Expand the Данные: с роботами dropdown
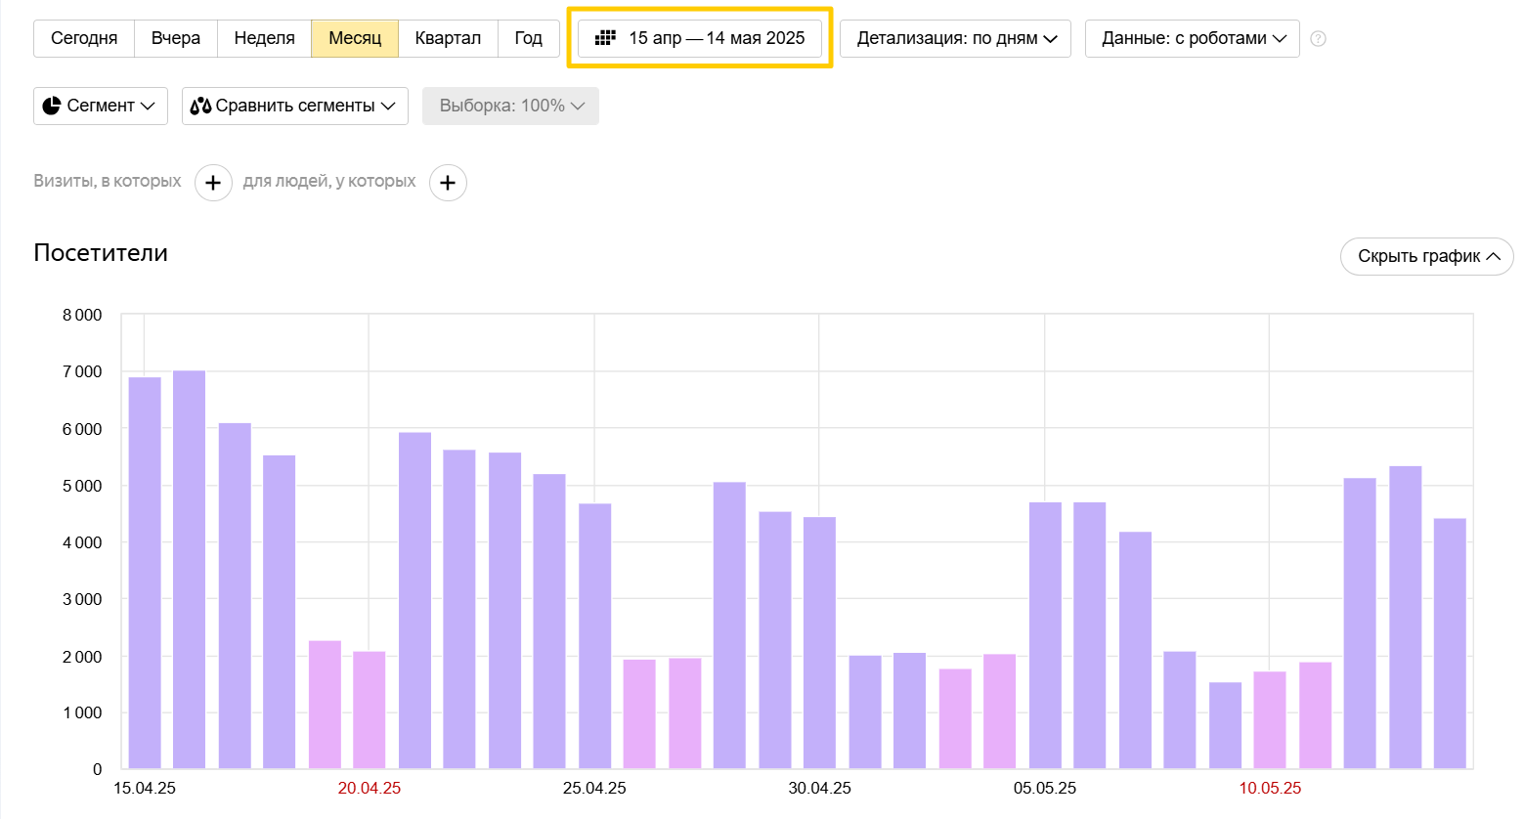The image size is (1524, 819). point(1192,38)
